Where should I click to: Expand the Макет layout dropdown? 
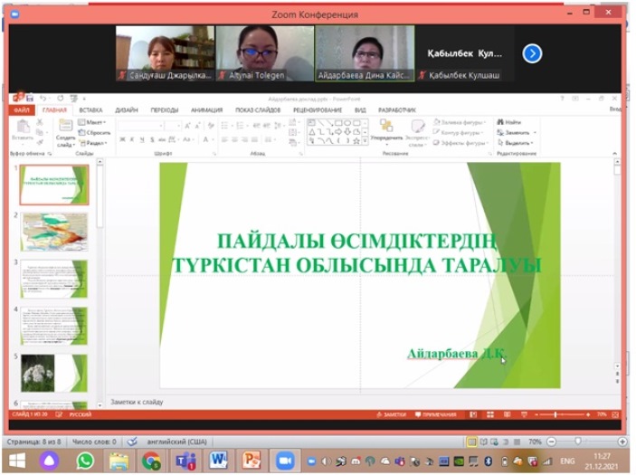92,122
